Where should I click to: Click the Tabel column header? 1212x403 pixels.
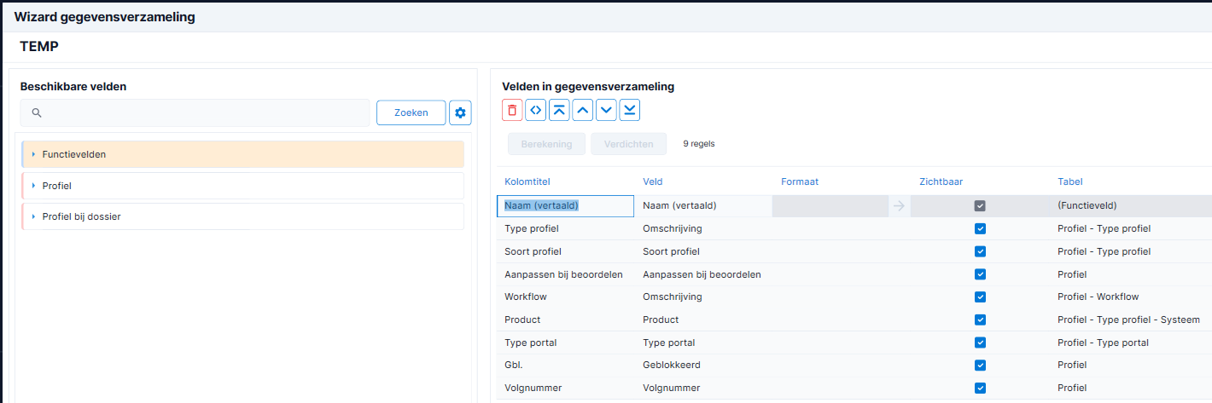(x=1070, y=181)
